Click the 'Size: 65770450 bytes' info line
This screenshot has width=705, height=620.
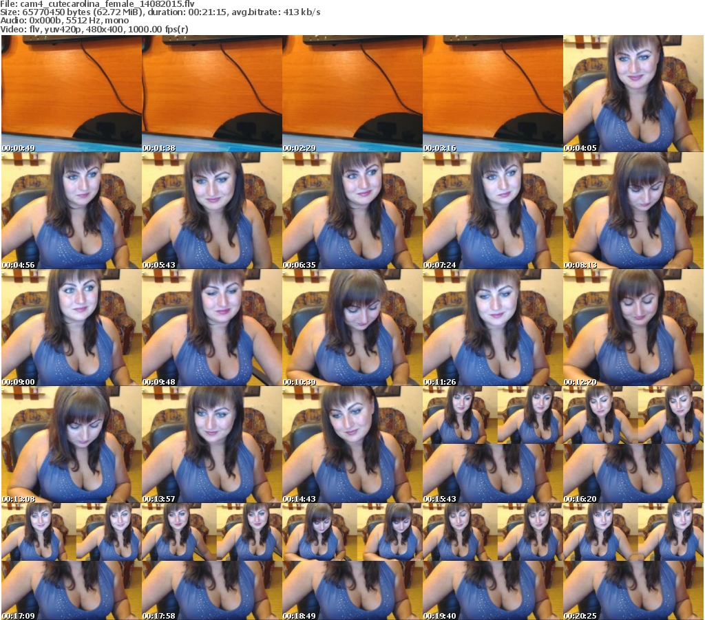[160, 12]
